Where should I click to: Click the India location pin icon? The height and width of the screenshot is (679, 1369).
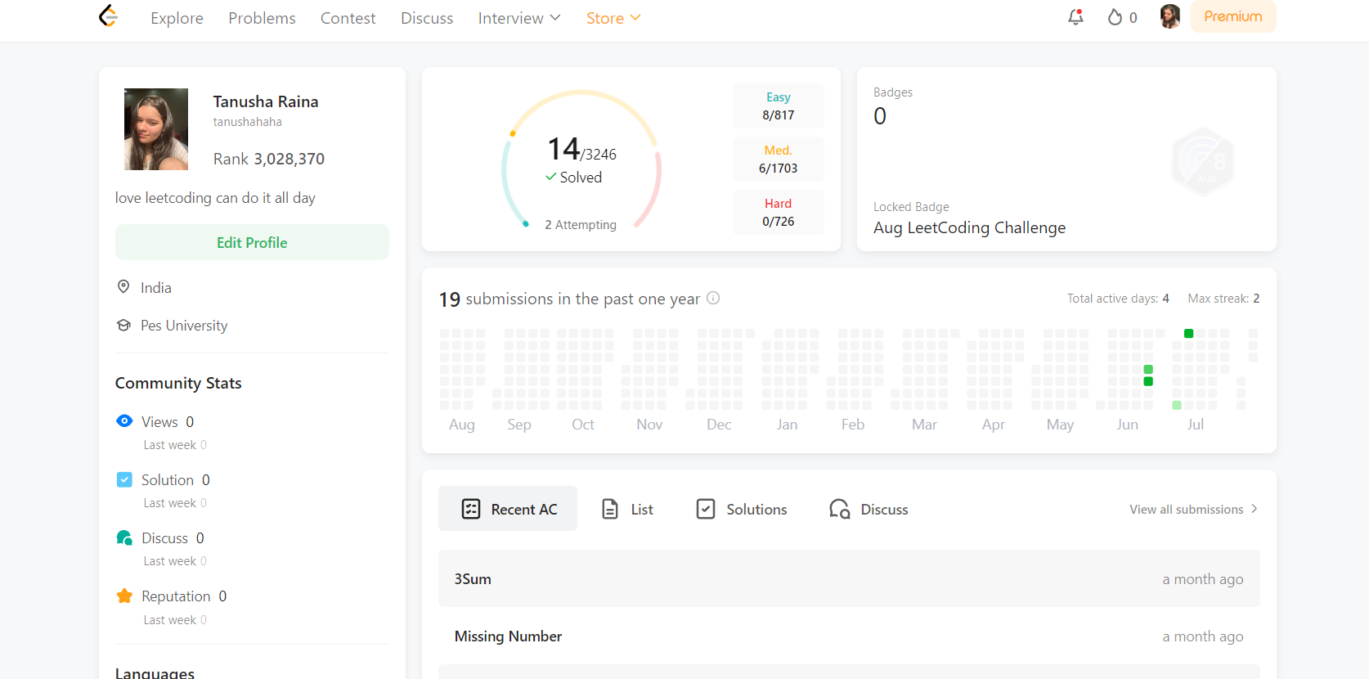(123, 286)
